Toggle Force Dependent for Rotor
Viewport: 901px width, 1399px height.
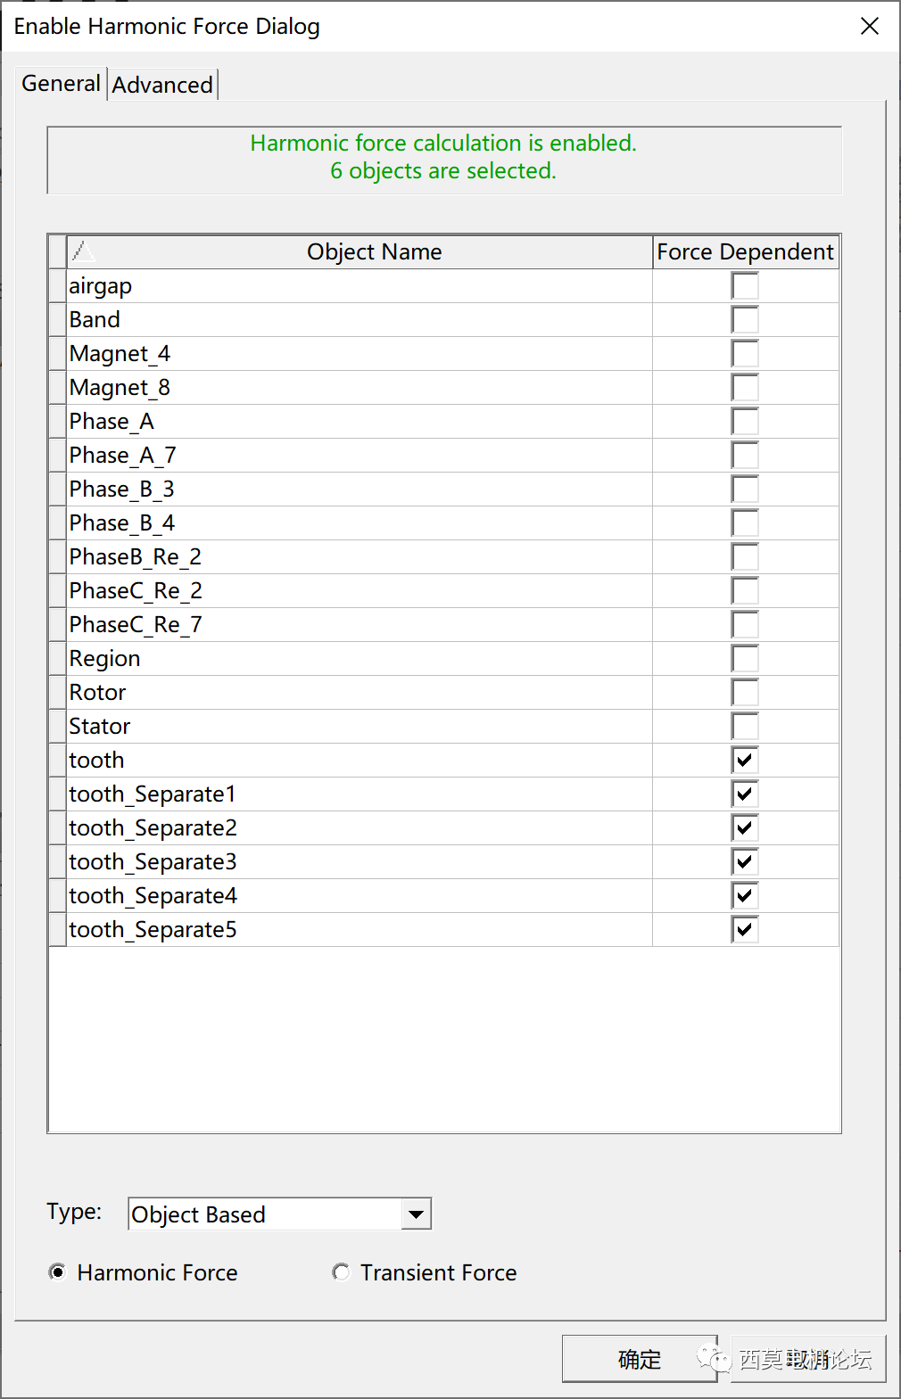744,692
